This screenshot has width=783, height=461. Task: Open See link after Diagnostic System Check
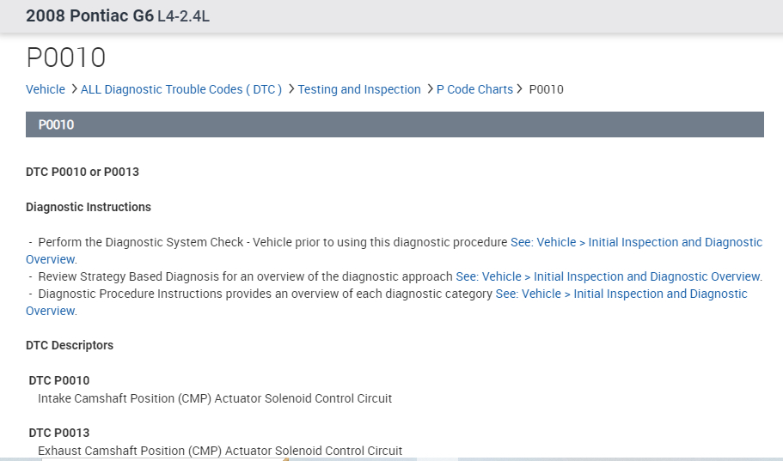coord(636,242)
